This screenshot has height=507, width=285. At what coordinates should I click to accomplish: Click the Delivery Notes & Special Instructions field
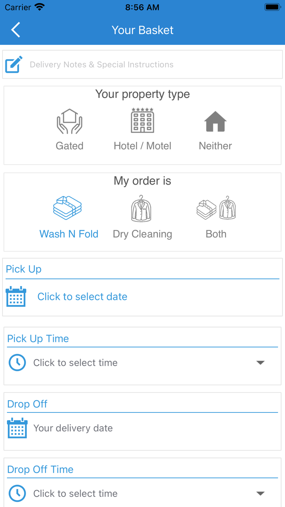100,64
